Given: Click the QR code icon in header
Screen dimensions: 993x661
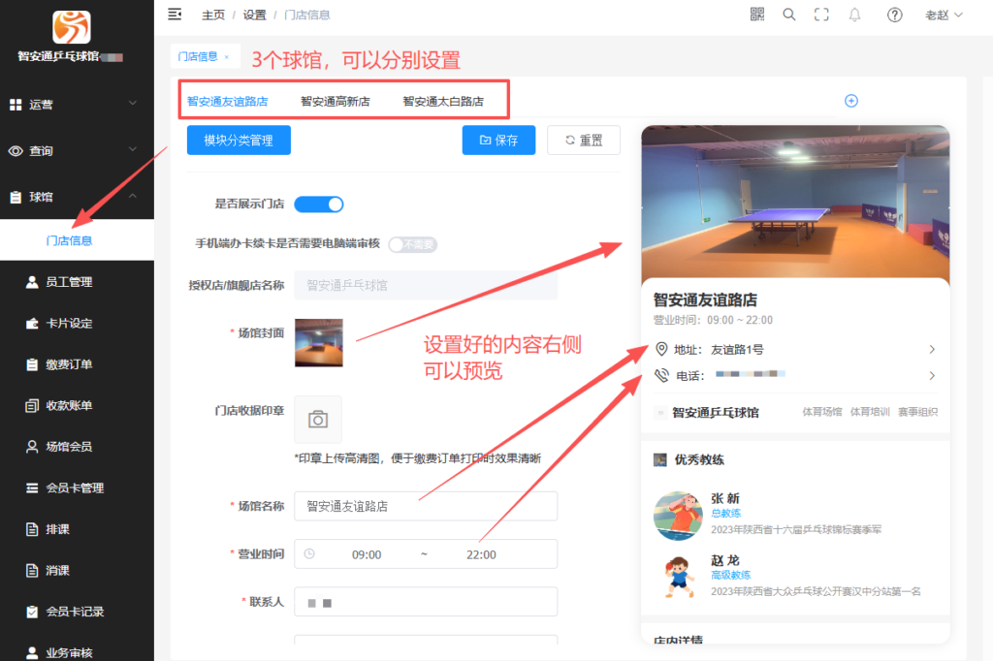Looking at the screenshot, I should pos(757,15).
